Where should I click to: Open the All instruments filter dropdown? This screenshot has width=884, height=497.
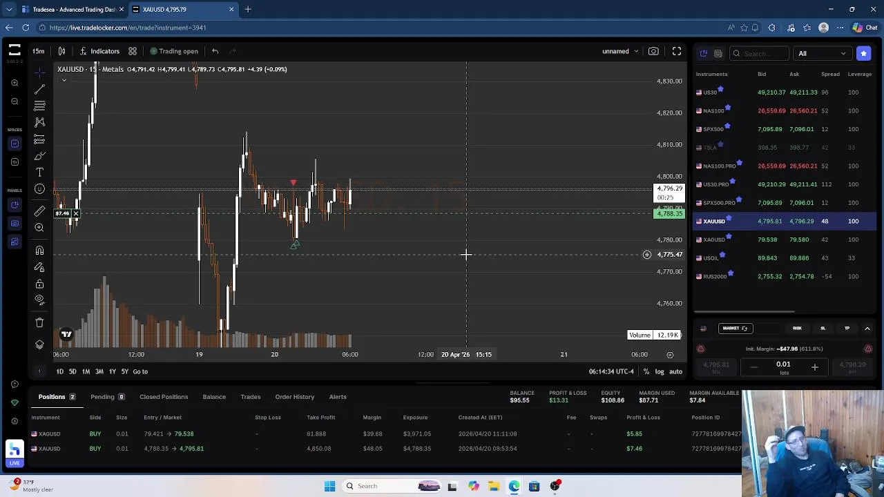point(822,53)
